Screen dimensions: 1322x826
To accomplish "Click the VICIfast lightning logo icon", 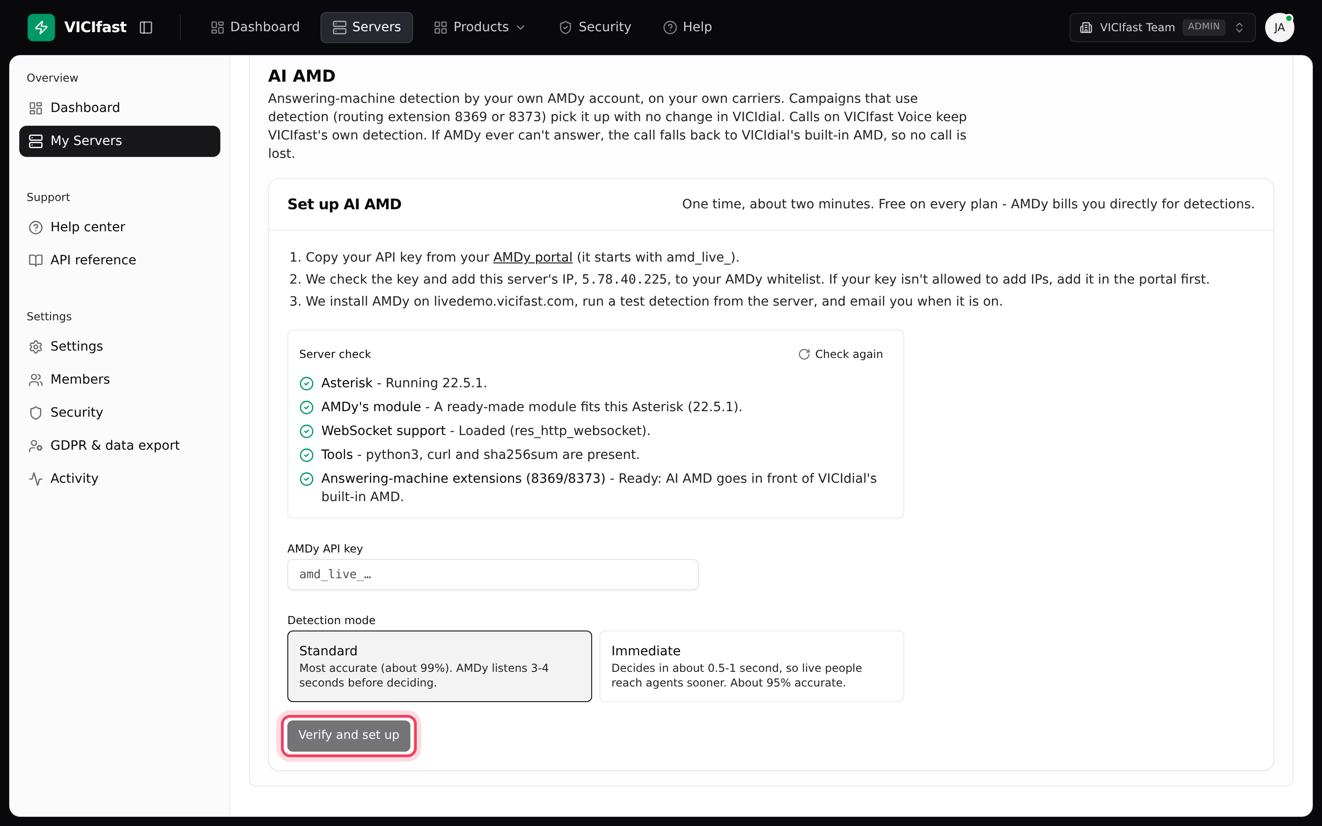I will click(41, 28).
